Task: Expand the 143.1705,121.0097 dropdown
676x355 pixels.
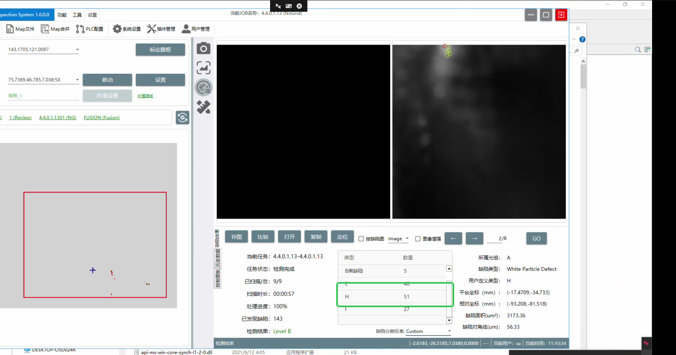Action: tap(77, 50)
